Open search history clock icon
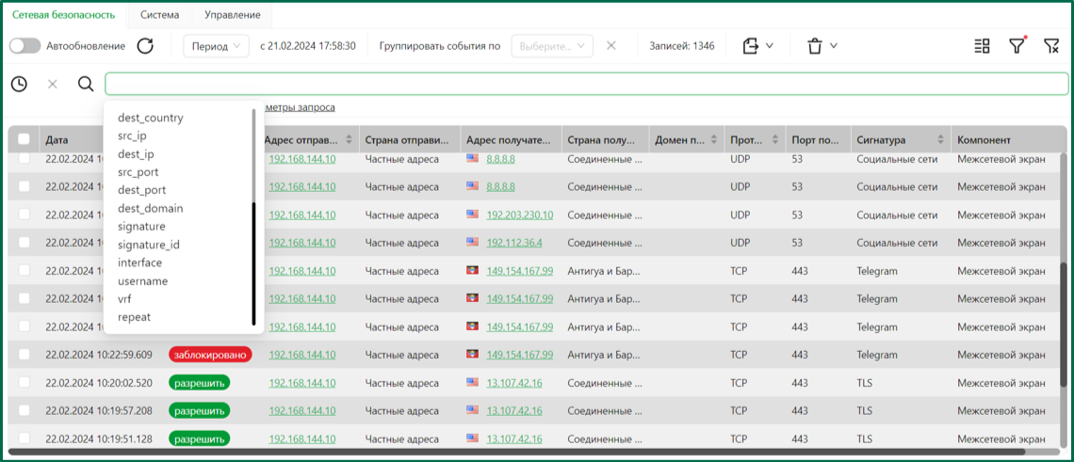The image size is (1074, 462). tap(19, 84)
